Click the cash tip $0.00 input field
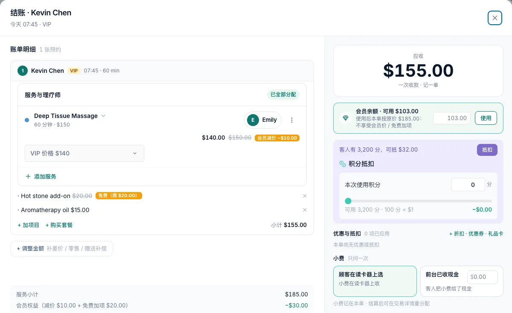 483,277
